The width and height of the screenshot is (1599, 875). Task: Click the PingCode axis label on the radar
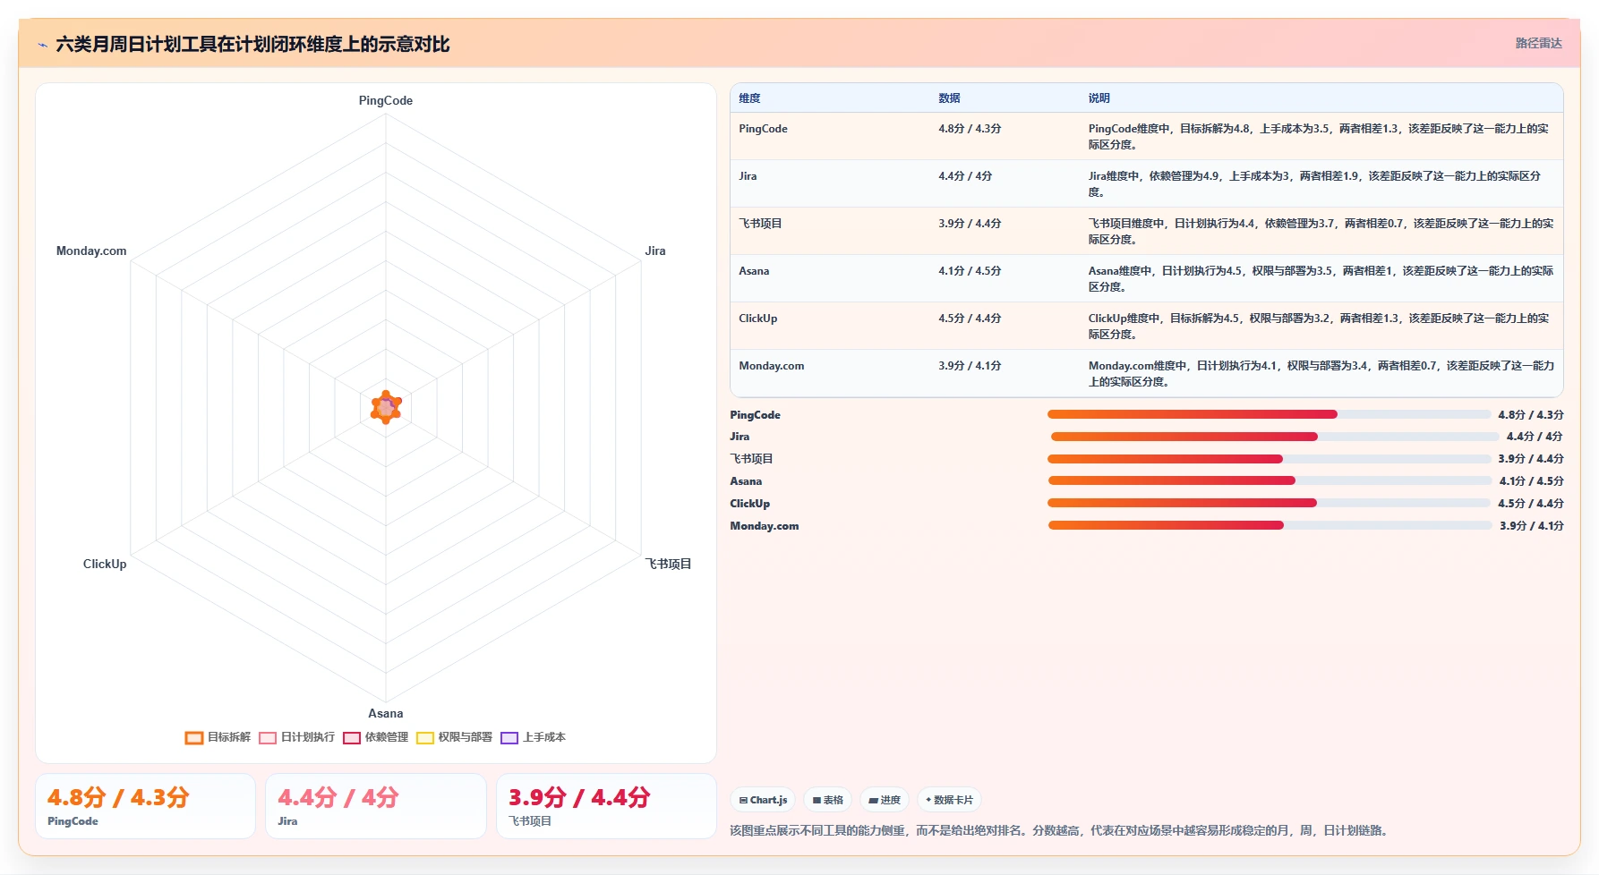pyautogui.click(x=386, y=100)
